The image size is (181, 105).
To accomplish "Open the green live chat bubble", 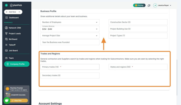I will (x=7, y=100).
